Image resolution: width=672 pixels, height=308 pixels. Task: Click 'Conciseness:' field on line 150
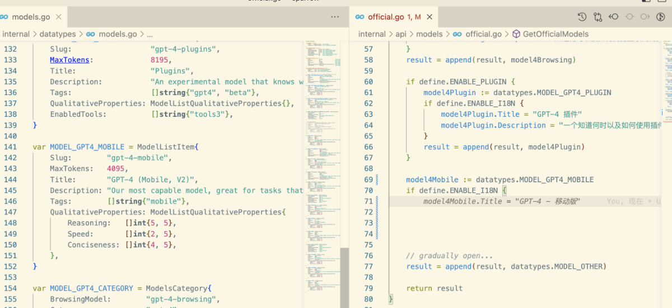click(x=94, y=245)
